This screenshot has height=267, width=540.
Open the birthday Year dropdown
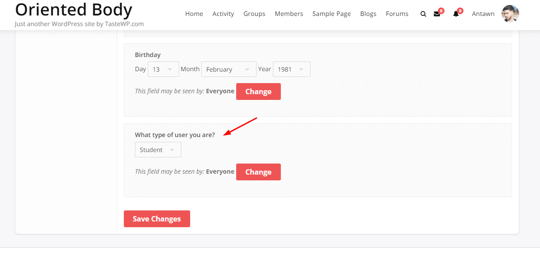point(291,69)
